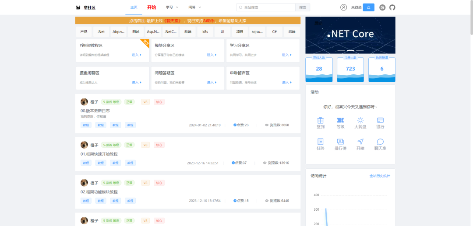This screenshot has height=226, width=473.
Task: Open the 排行榜 leaderboard icon
Action: tap(340, 142)
